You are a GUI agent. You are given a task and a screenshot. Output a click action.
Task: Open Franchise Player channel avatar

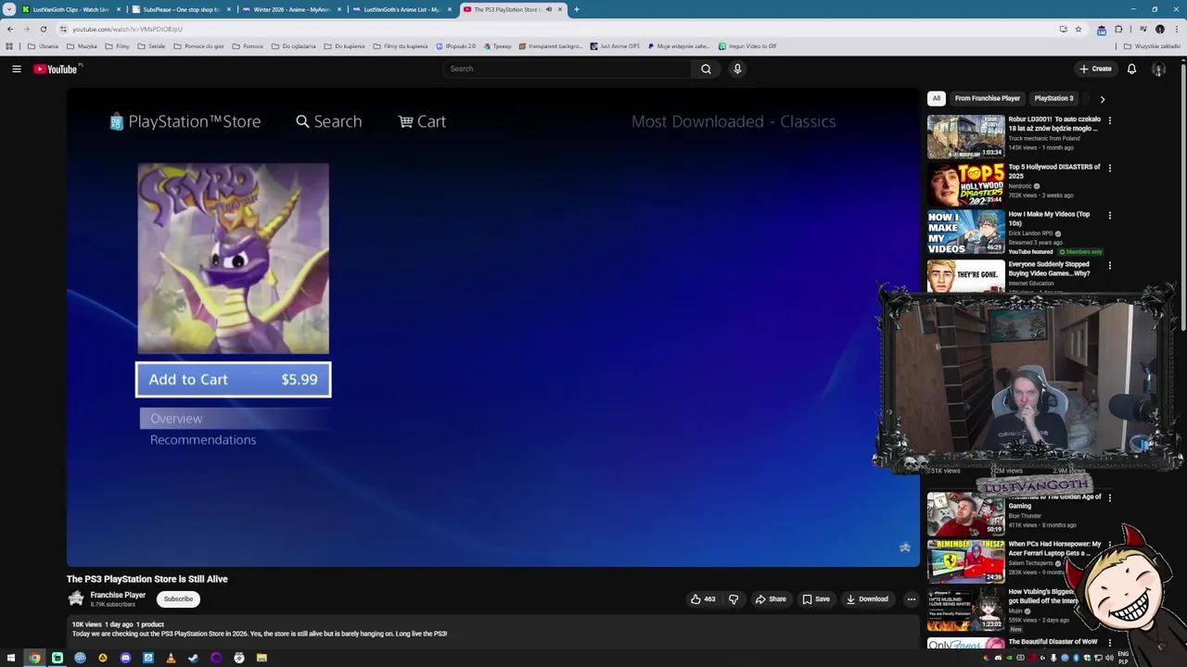(76, 599)
